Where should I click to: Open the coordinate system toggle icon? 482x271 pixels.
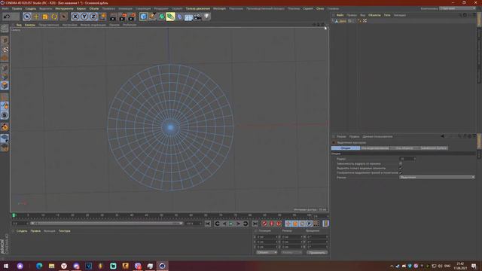coord(102,17)
